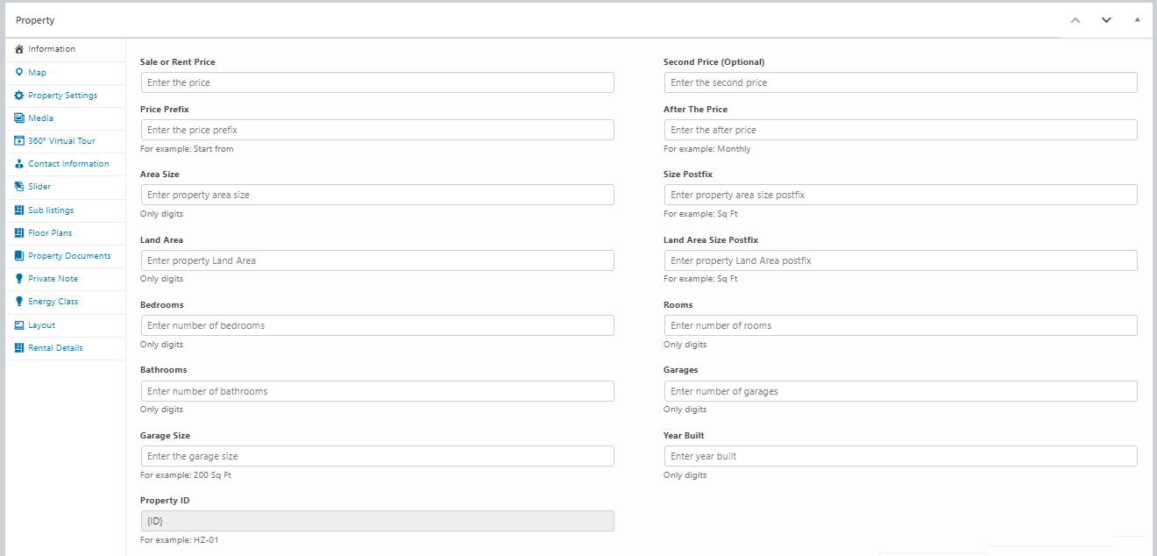Click the Property ID field showing {ID}
Viewport: 1157px width, 556px height.
click(377, 521)
